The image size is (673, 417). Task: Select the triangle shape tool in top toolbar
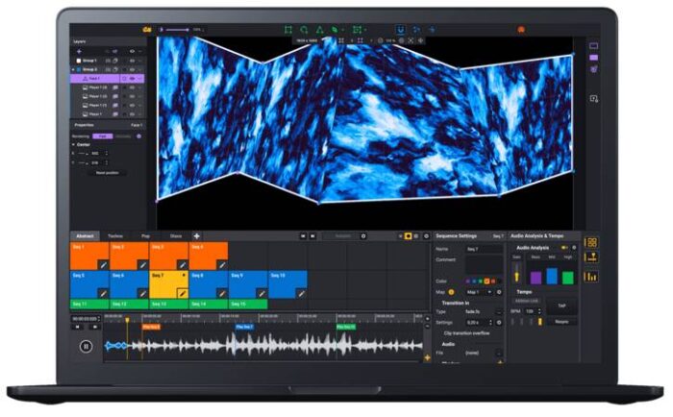[x=321, y=31]
